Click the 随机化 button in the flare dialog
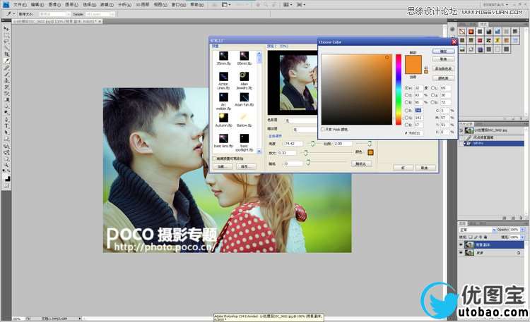The width and height of the screenshot is (530, 322). coord(362,164)
